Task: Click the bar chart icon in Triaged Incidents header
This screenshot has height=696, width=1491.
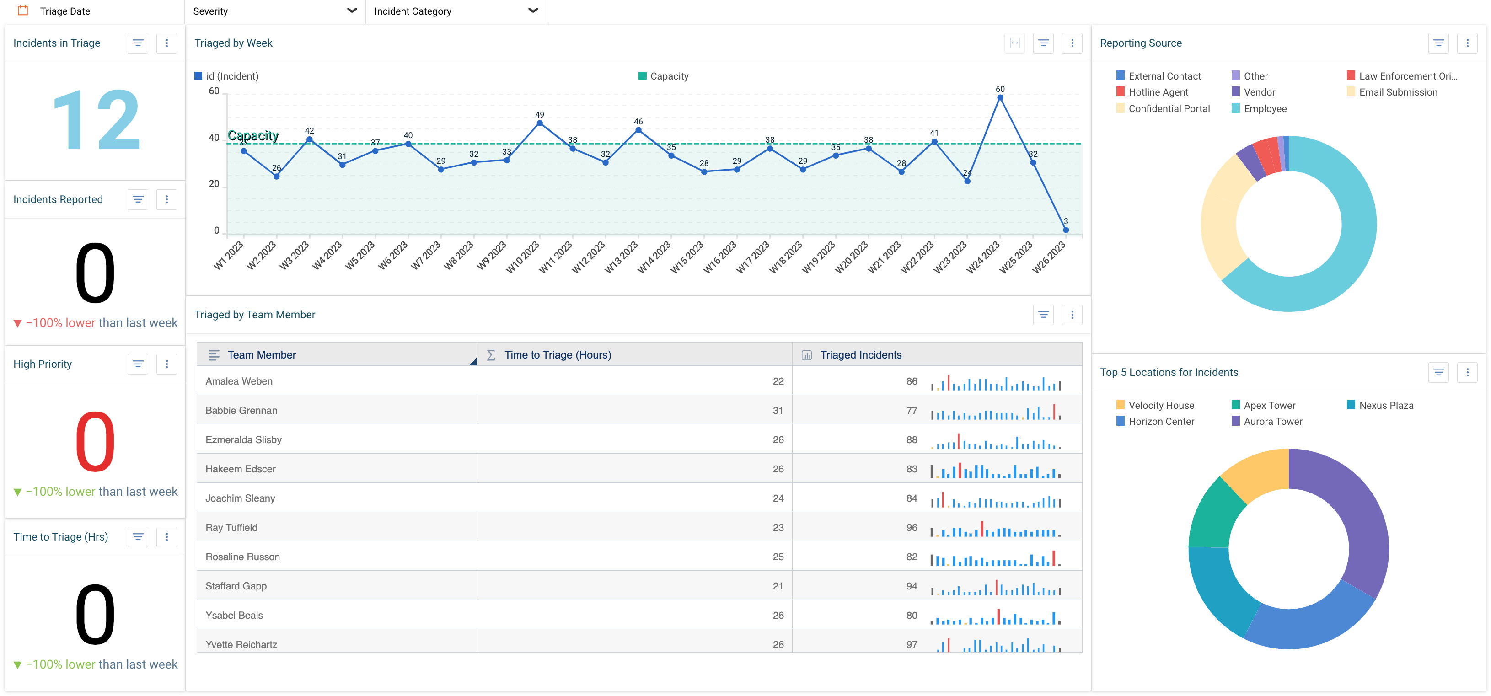Action: [806, 355]
